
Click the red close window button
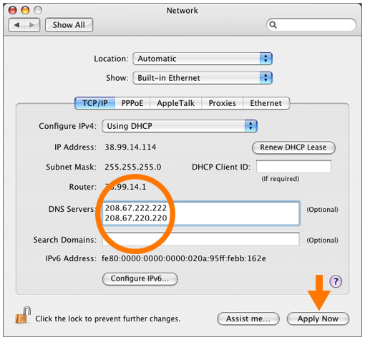click(13, 10)
